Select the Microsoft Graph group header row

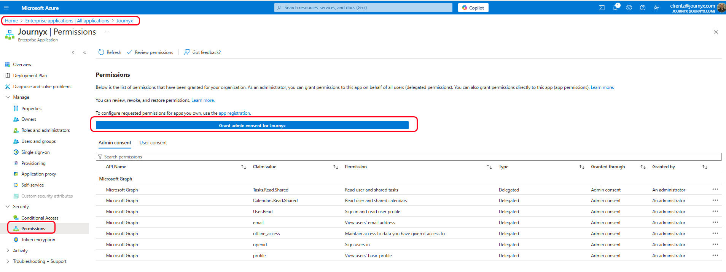pos(409,179)
